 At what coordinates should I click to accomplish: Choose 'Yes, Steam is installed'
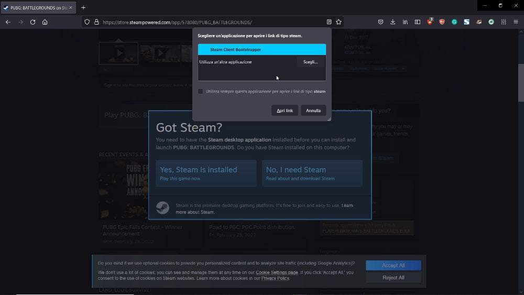pos(206,173)
